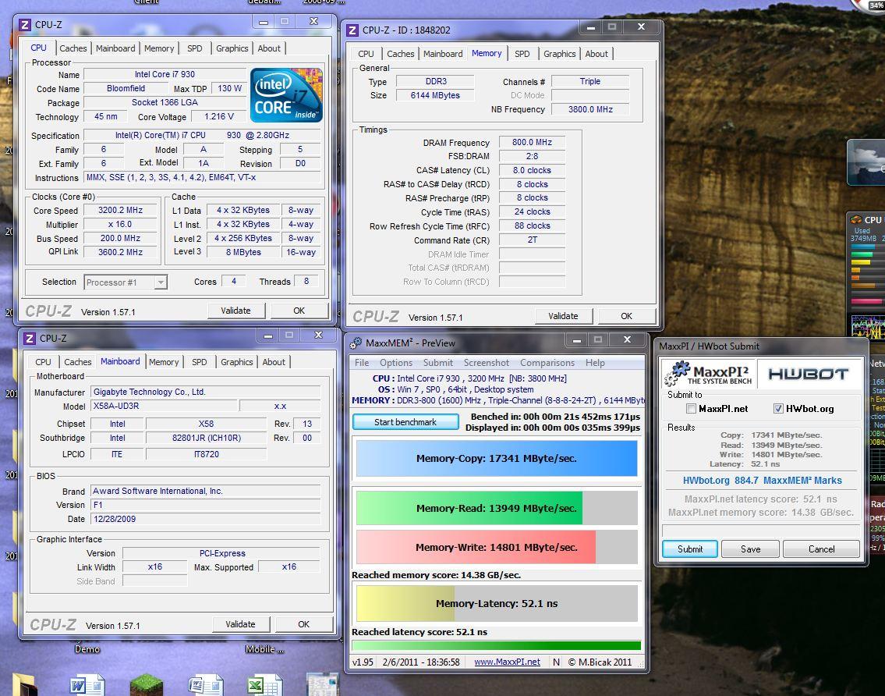Click Validate in CPU-Z Mainboard window

[240, 624]
